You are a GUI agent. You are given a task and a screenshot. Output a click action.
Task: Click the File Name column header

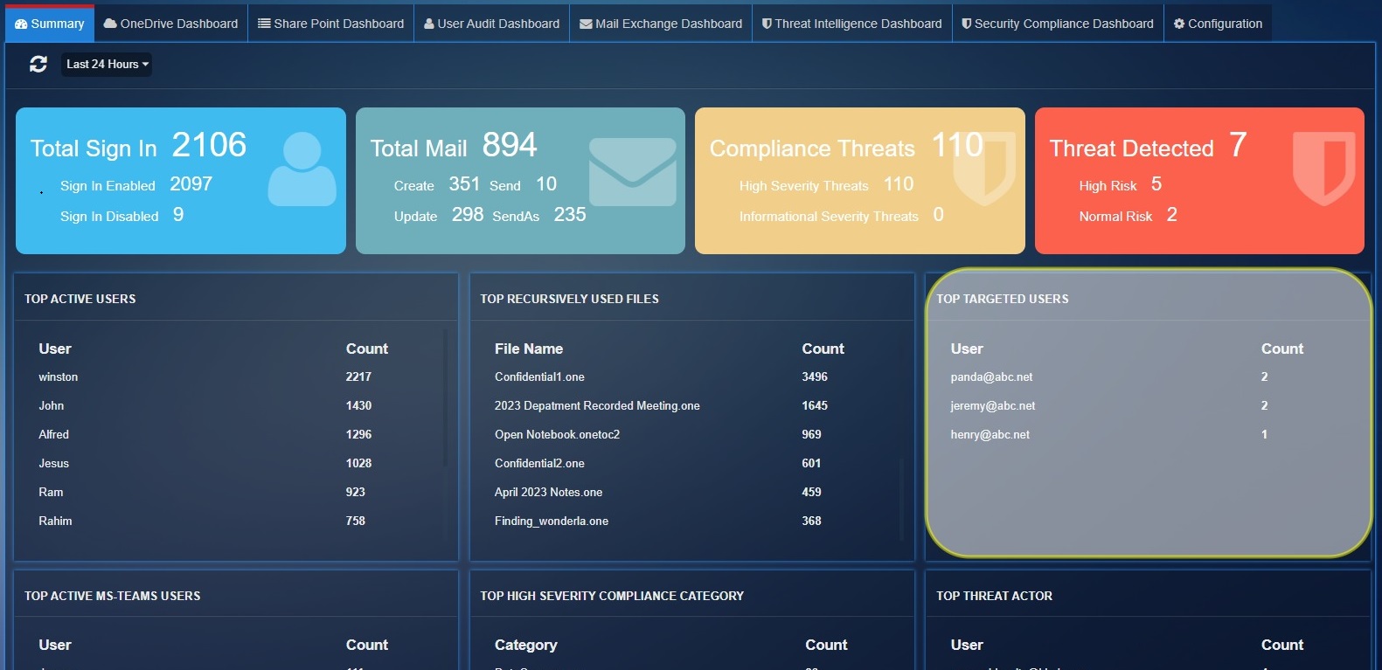point(529,349)
